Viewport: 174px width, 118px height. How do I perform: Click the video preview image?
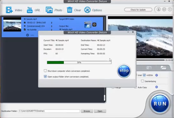click(x=140, y=37)
